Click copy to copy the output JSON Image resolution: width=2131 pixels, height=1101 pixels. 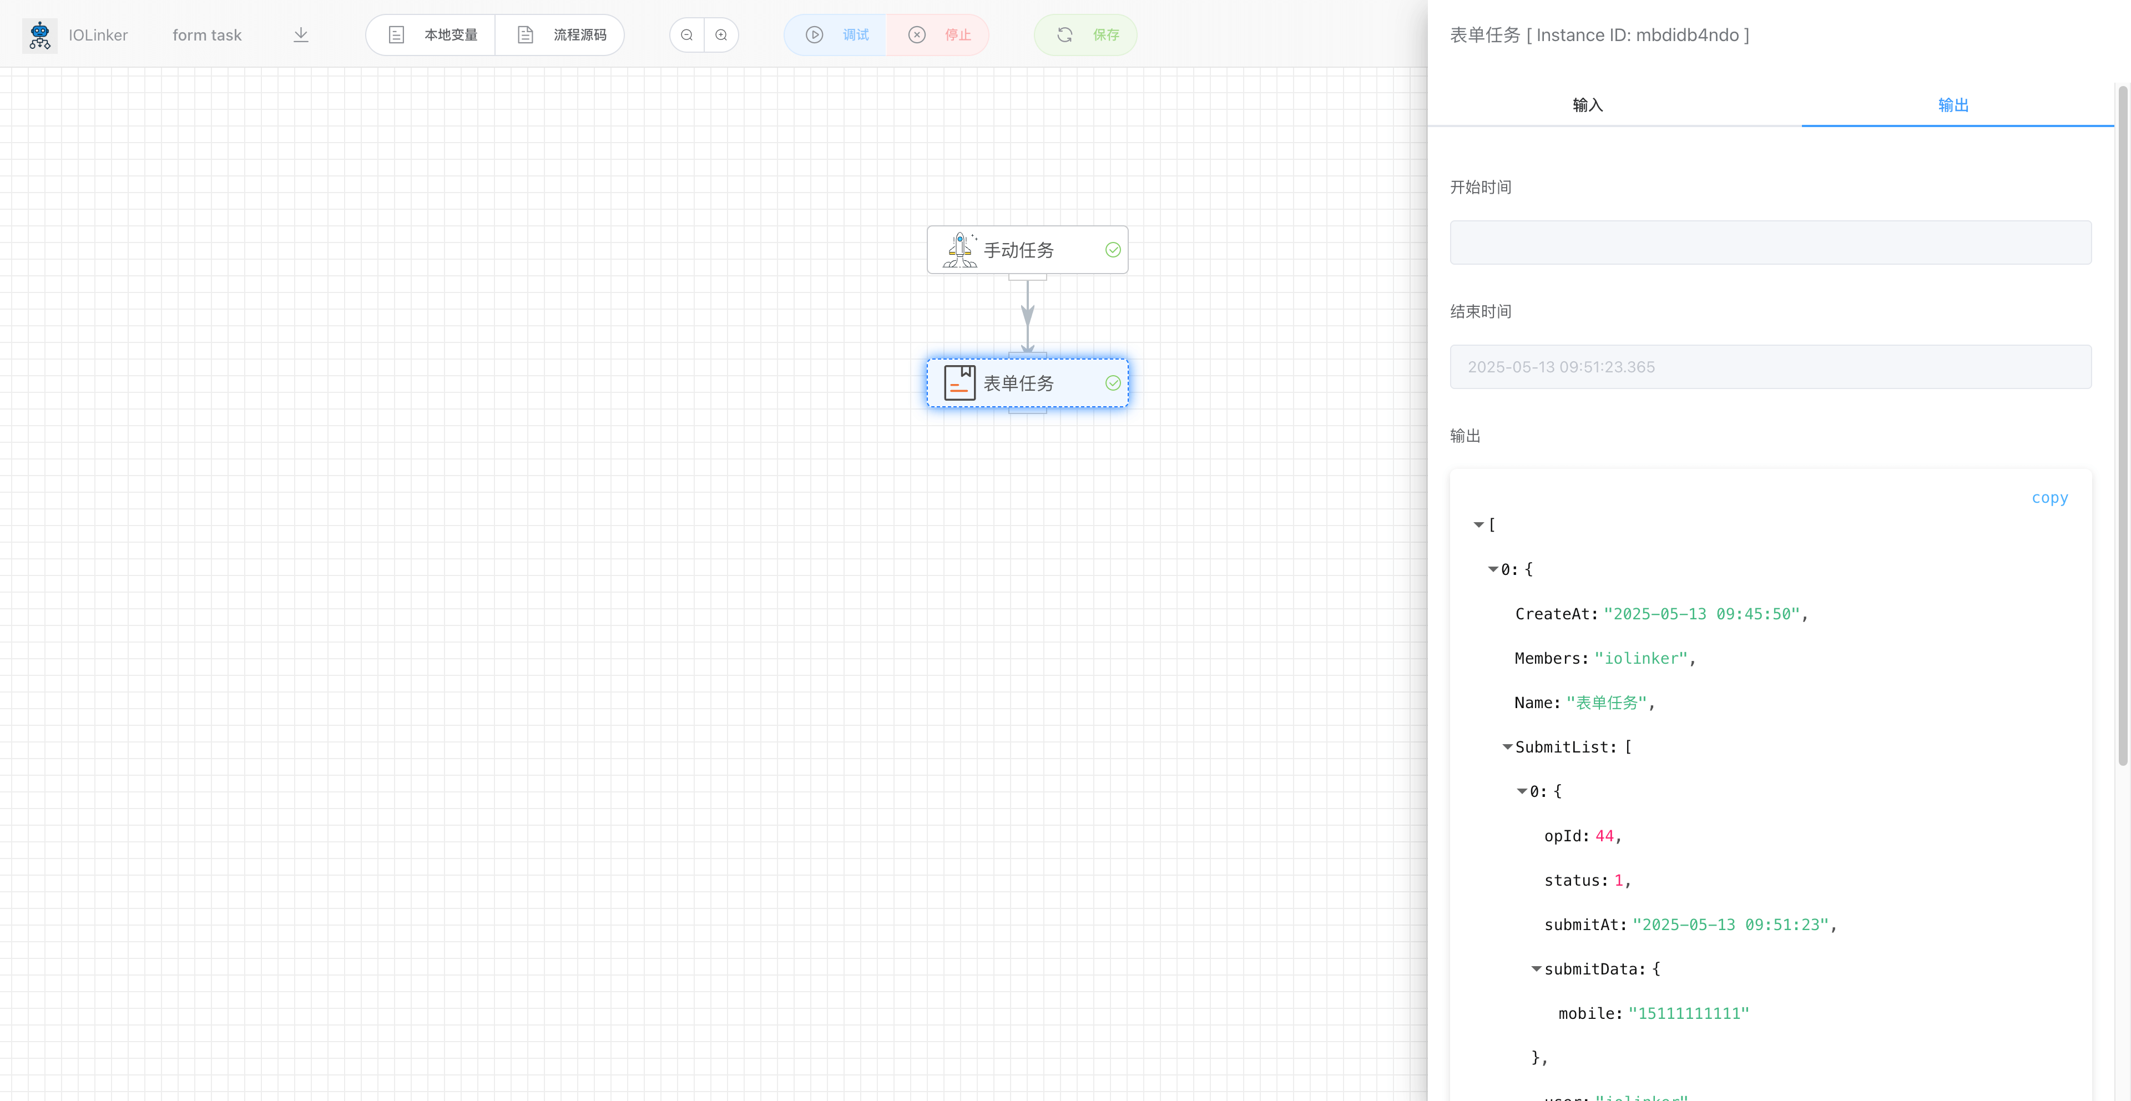2050,497
